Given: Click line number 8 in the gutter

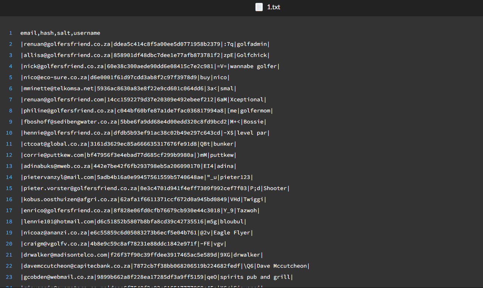Looking at the screenshot, I should coord(11,111).
